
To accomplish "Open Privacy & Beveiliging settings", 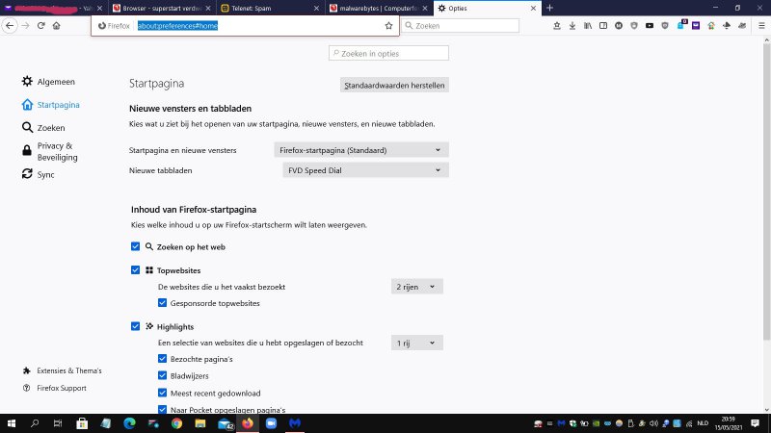I will [x=49, y=151].
